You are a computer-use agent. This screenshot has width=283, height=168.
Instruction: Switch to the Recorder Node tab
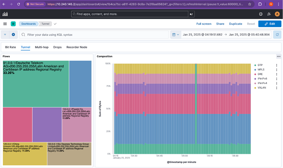click(x=77, y=47)
